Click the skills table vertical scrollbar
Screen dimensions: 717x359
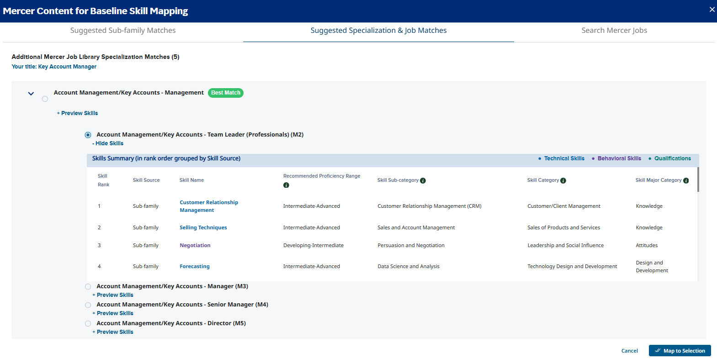coord(698,179)
